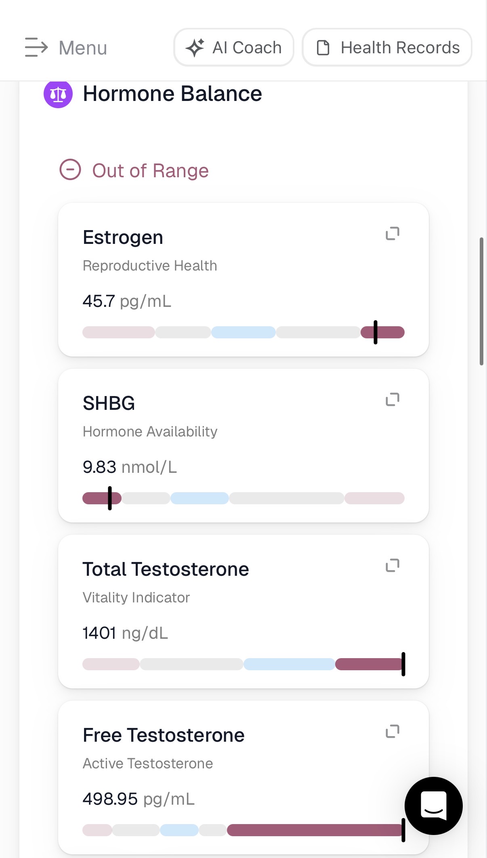The image size is (487, 858).
Task: Open the chat support bubble
Action: click(434, 806)
